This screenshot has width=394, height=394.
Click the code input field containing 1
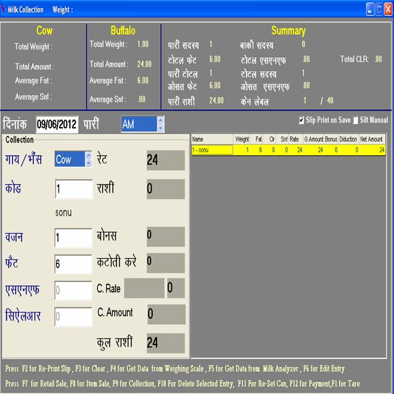tap(73, 189)
